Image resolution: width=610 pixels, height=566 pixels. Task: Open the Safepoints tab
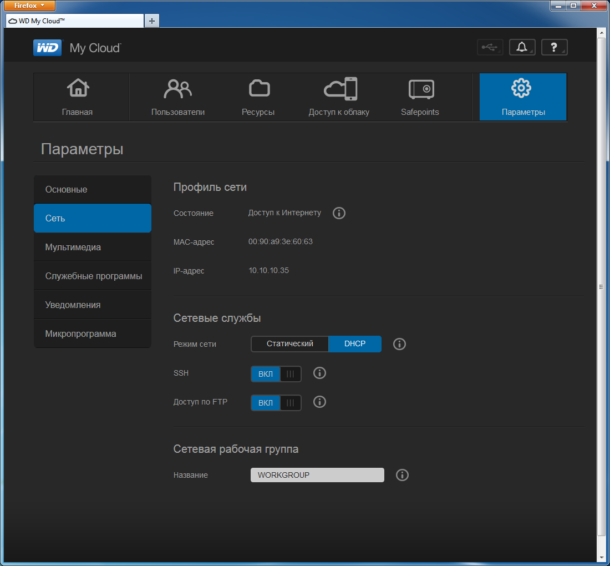coord(420,97)
